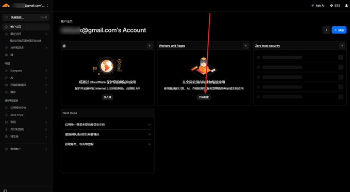Expand the 交付和性能 chevron
350x192 pixels.
[x=46, y=129]
